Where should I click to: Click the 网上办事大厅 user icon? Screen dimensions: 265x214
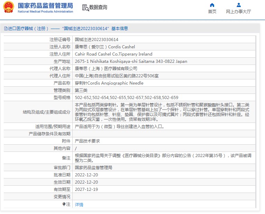239,5
